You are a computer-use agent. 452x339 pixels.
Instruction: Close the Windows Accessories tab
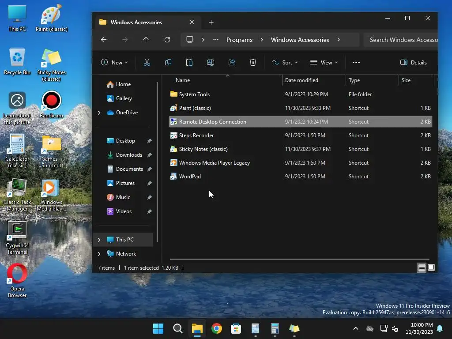[192, 22]
